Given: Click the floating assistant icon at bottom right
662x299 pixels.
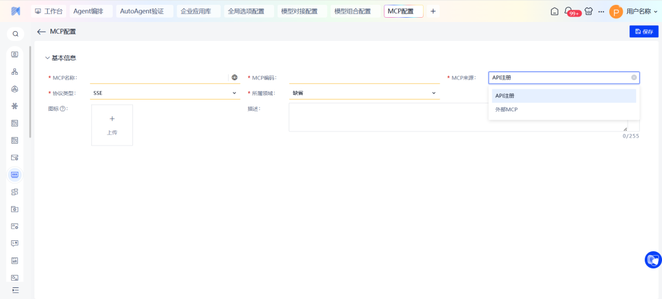Looking at the screenshot, I should [x=653, y=260].
